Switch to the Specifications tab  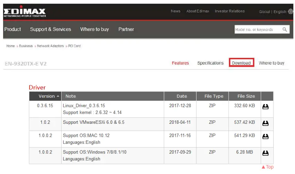pos(210,63)
